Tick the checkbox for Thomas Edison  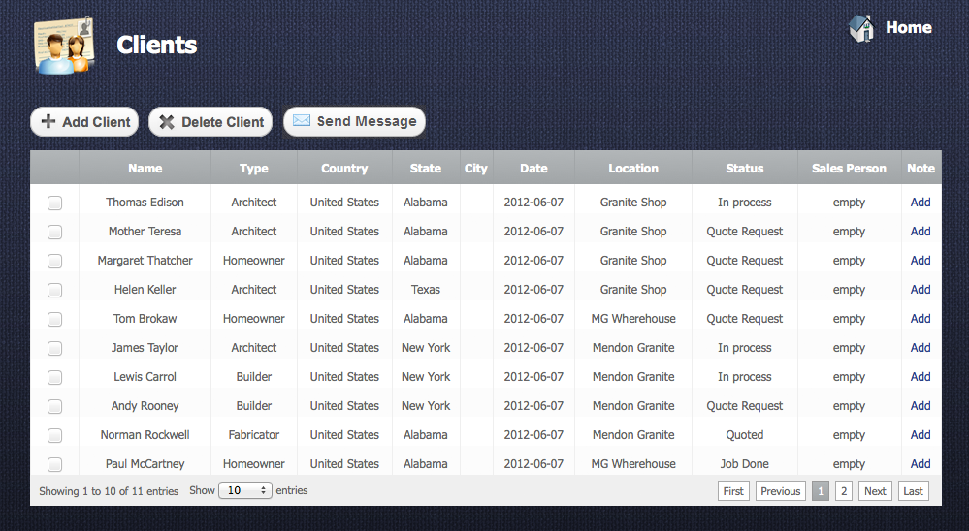(x=54, y=203)
